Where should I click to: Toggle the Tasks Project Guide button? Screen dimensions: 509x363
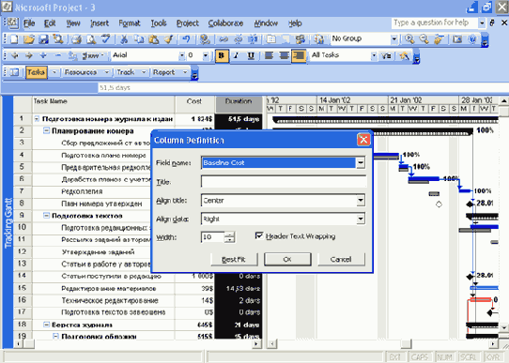(37, 72)
